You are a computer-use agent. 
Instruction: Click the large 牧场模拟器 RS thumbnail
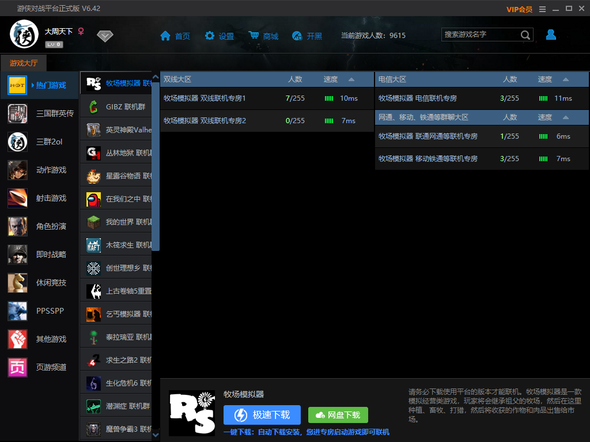coord(192,413)
